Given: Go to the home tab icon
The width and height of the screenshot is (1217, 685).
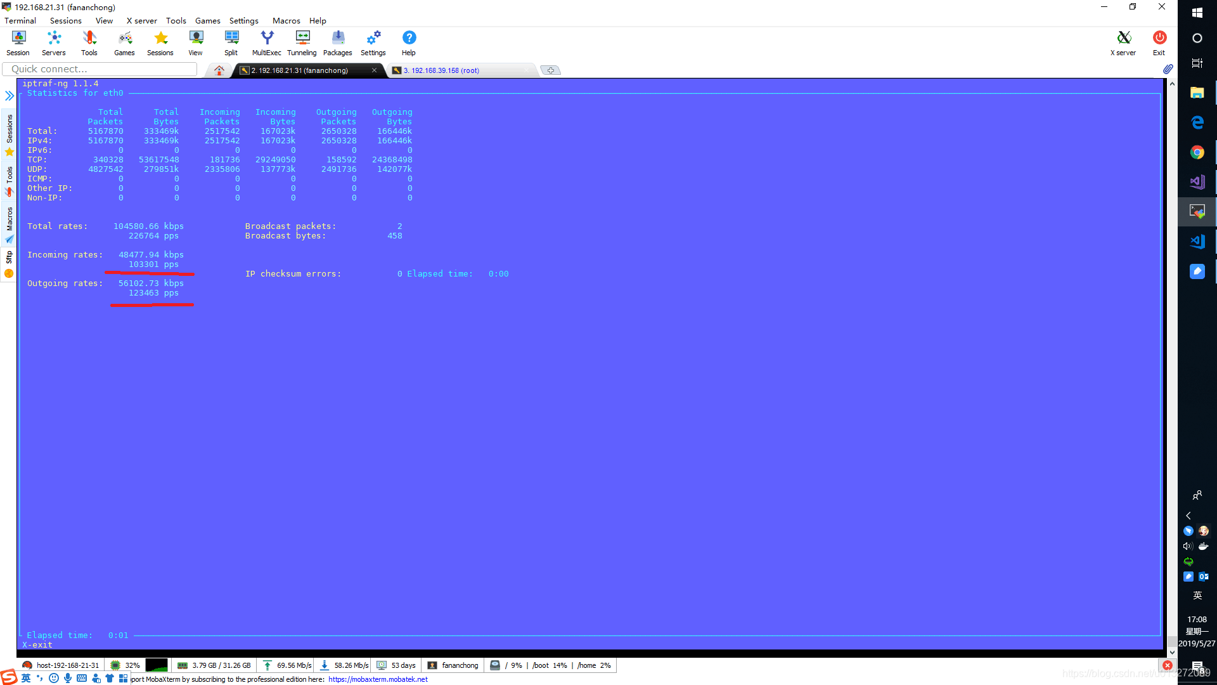Looking at the screenshot, I should tap(219, 70).
